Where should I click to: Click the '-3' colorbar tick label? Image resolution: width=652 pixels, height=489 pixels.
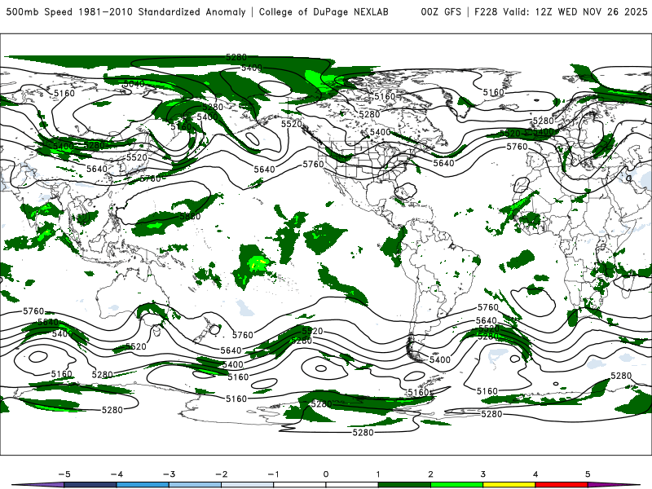click(169, 474)
